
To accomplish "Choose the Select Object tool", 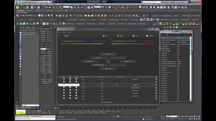I will (72, 7).
